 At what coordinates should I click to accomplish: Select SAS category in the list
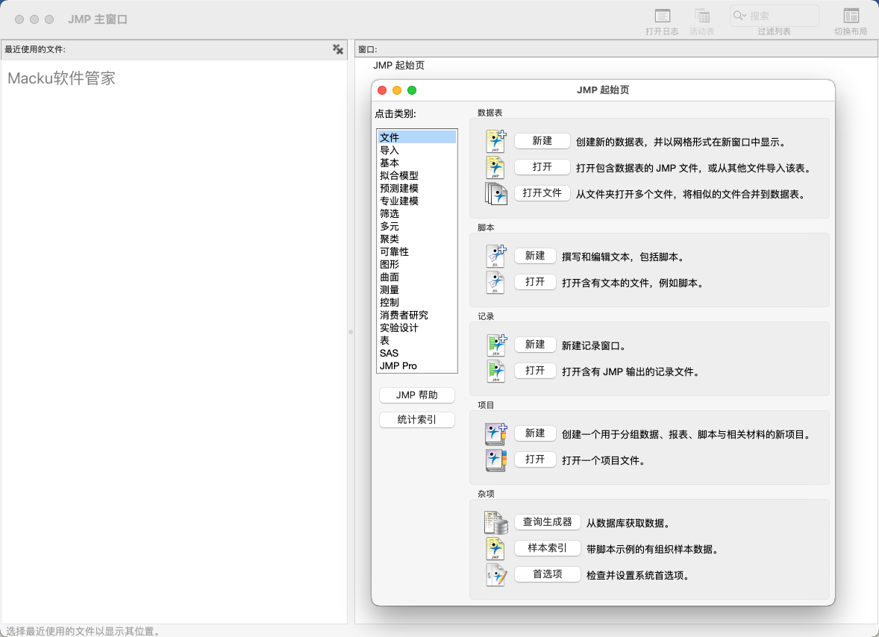(x=417, y=353)
